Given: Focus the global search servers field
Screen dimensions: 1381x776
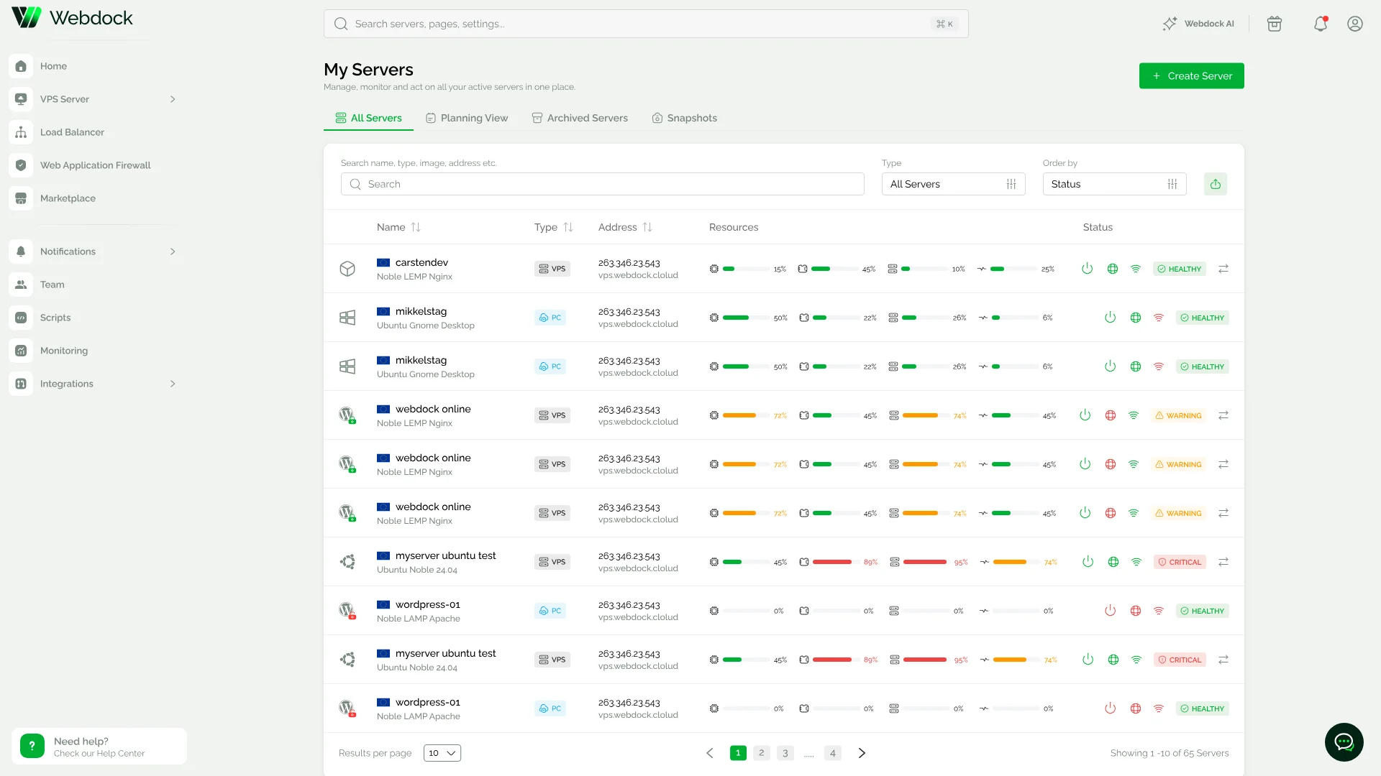Looking at the screenshot, I should (646, 24).
